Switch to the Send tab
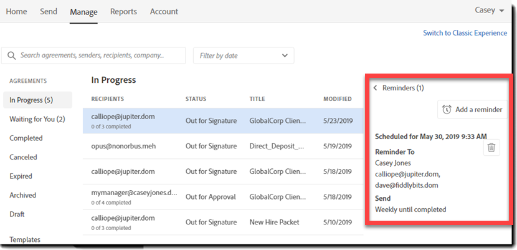The width and height of the screenshot is (517, 250). click(x=49, y=11)
